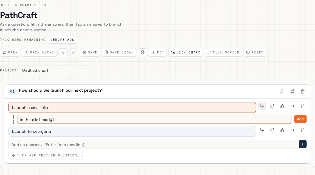Click Save Local button
Screen dimensions: 315x175
[x=119, y=52]
